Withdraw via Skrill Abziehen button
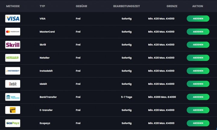Viewport: 217px width, 130px height. point(198,45)
